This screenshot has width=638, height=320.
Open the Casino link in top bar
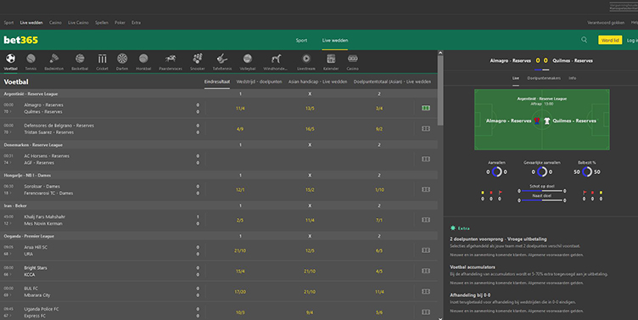tap(55, 23)
